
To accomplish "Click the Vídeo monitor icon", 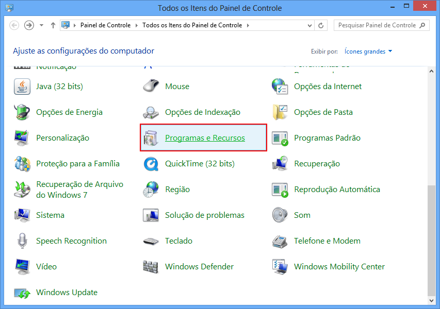I will point(22,267).
